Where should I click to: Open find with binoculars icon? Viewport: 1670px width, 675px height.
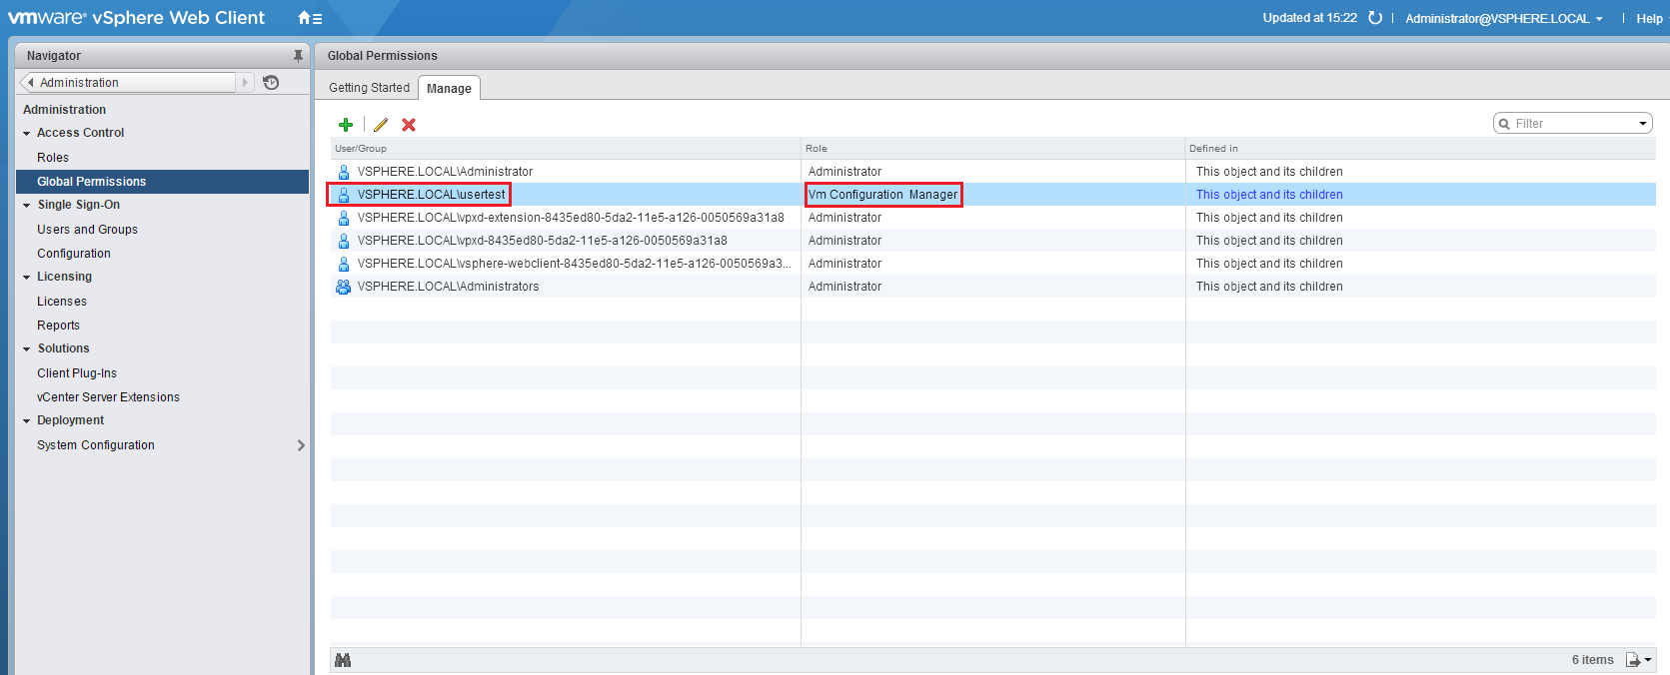point(343,660)
